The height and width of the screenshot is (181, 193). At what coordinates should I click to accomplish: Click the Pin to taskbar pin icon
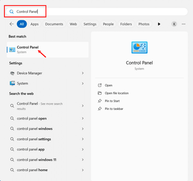[100, 109]
